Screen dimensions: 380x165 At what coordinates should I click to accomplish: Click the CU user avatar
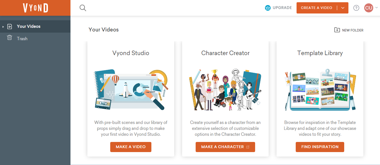[369, 8]
